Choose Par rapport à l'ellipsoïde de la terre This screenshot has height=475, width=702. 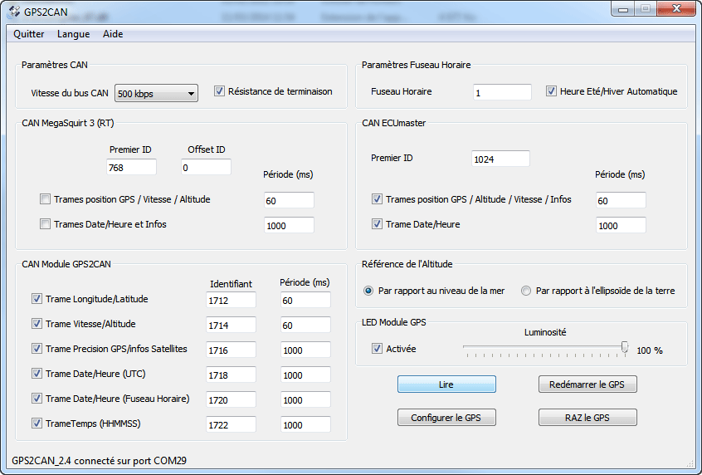[525, 291]
